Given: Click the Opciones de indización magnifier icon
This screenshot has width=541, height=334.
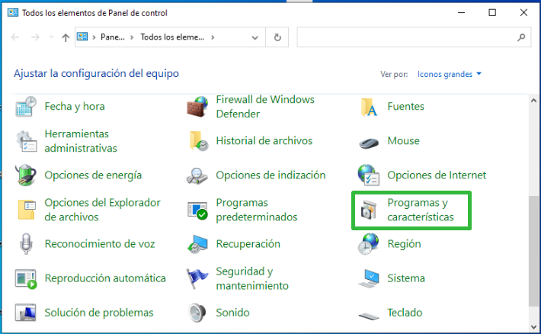Looking at the screenshot, I should (x=197, y=176).
